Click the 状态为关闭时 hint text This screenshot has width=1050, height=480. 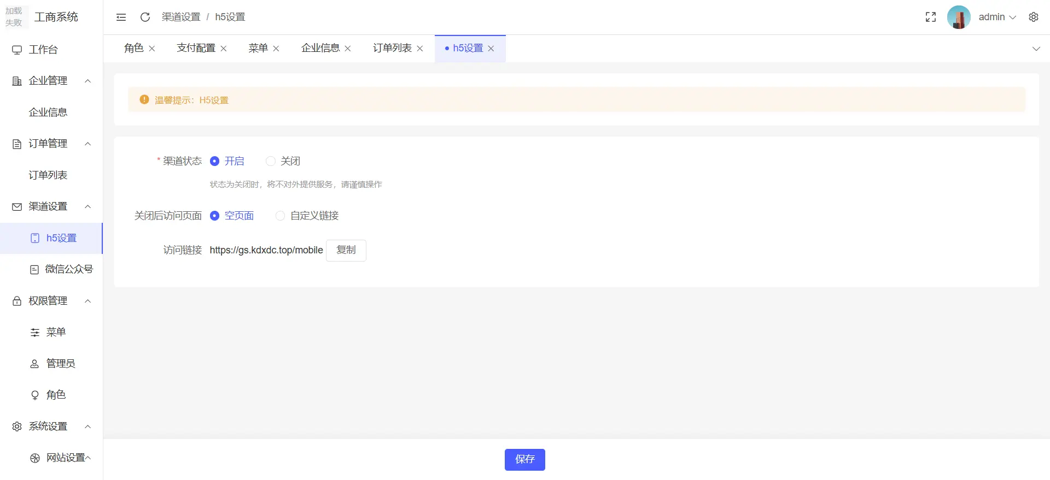(x=296, y=185)
